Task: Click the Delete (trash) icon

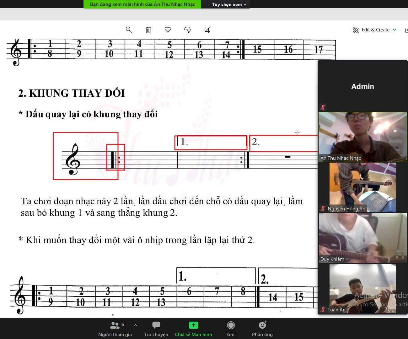Action: click(148, 30)
